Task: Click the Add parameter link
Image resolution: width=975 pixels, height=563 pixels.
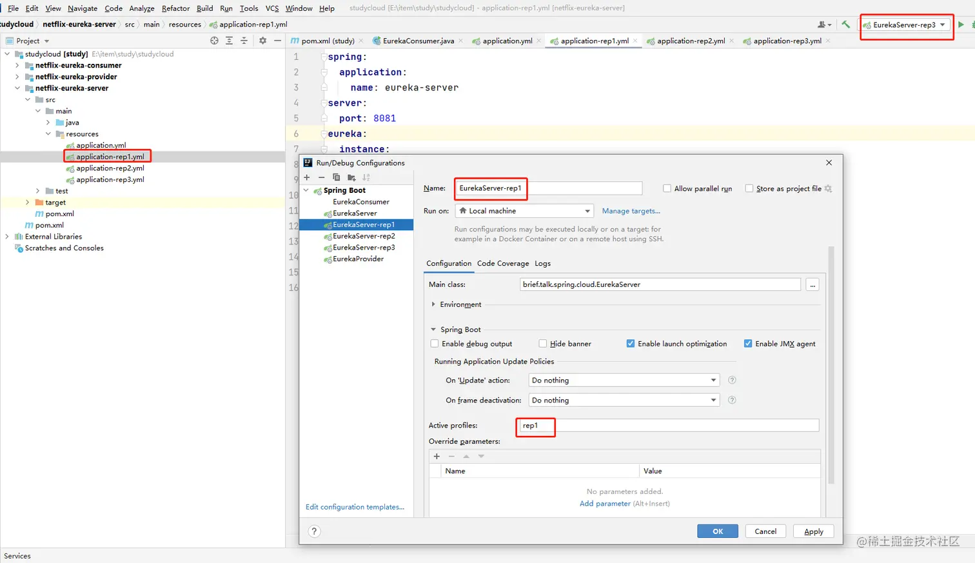Action: point(605,504)
